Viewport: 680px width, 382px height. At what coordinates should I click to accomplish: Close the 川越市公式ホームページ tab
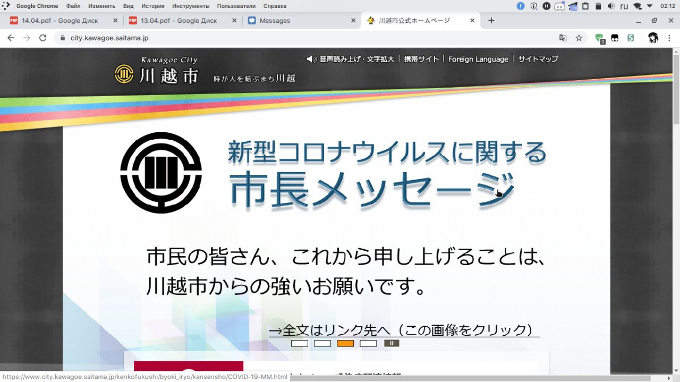(472, 21)
